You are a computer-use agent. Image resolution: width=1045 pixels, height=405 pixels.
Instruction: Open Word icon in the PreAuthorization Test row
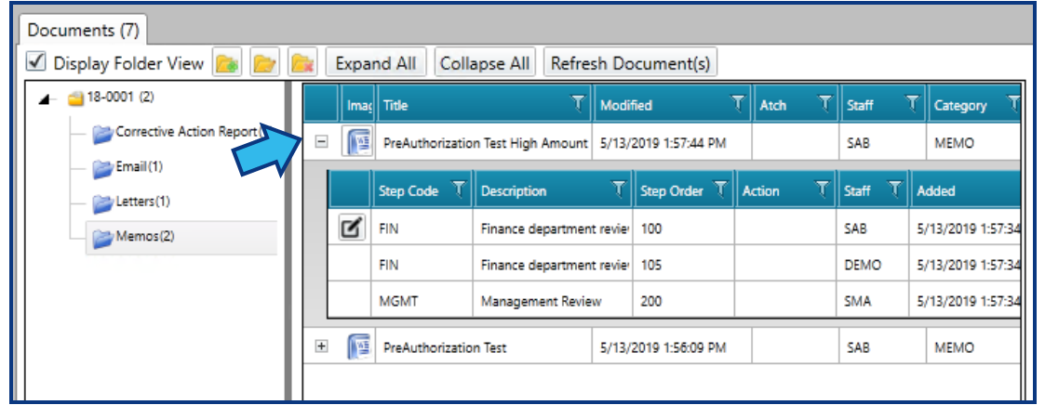click(358, 347)
